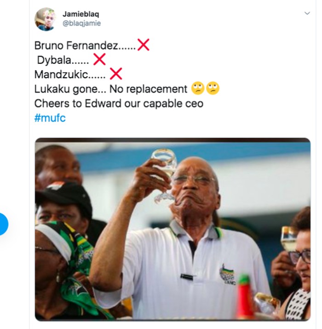
Task: Open the #mufc hashtag link
Action: (50, 118)
